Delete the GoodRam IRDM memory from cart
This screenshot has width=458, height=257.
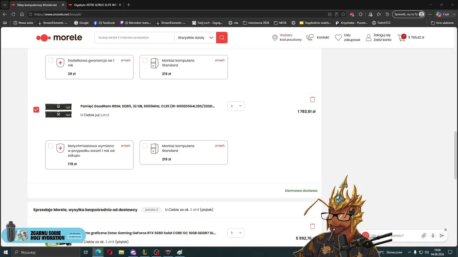point(312,100)
